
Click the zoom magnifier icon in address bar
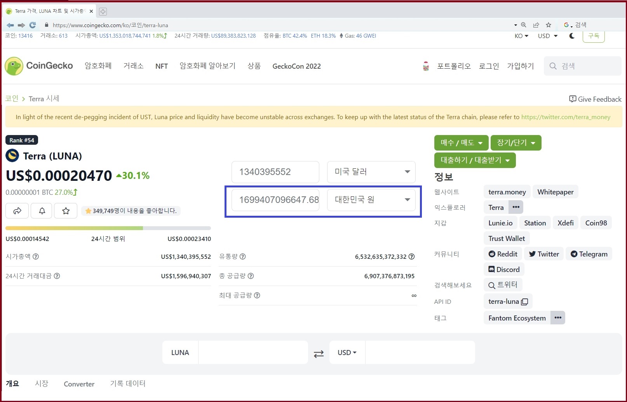(x=523, y=25)
